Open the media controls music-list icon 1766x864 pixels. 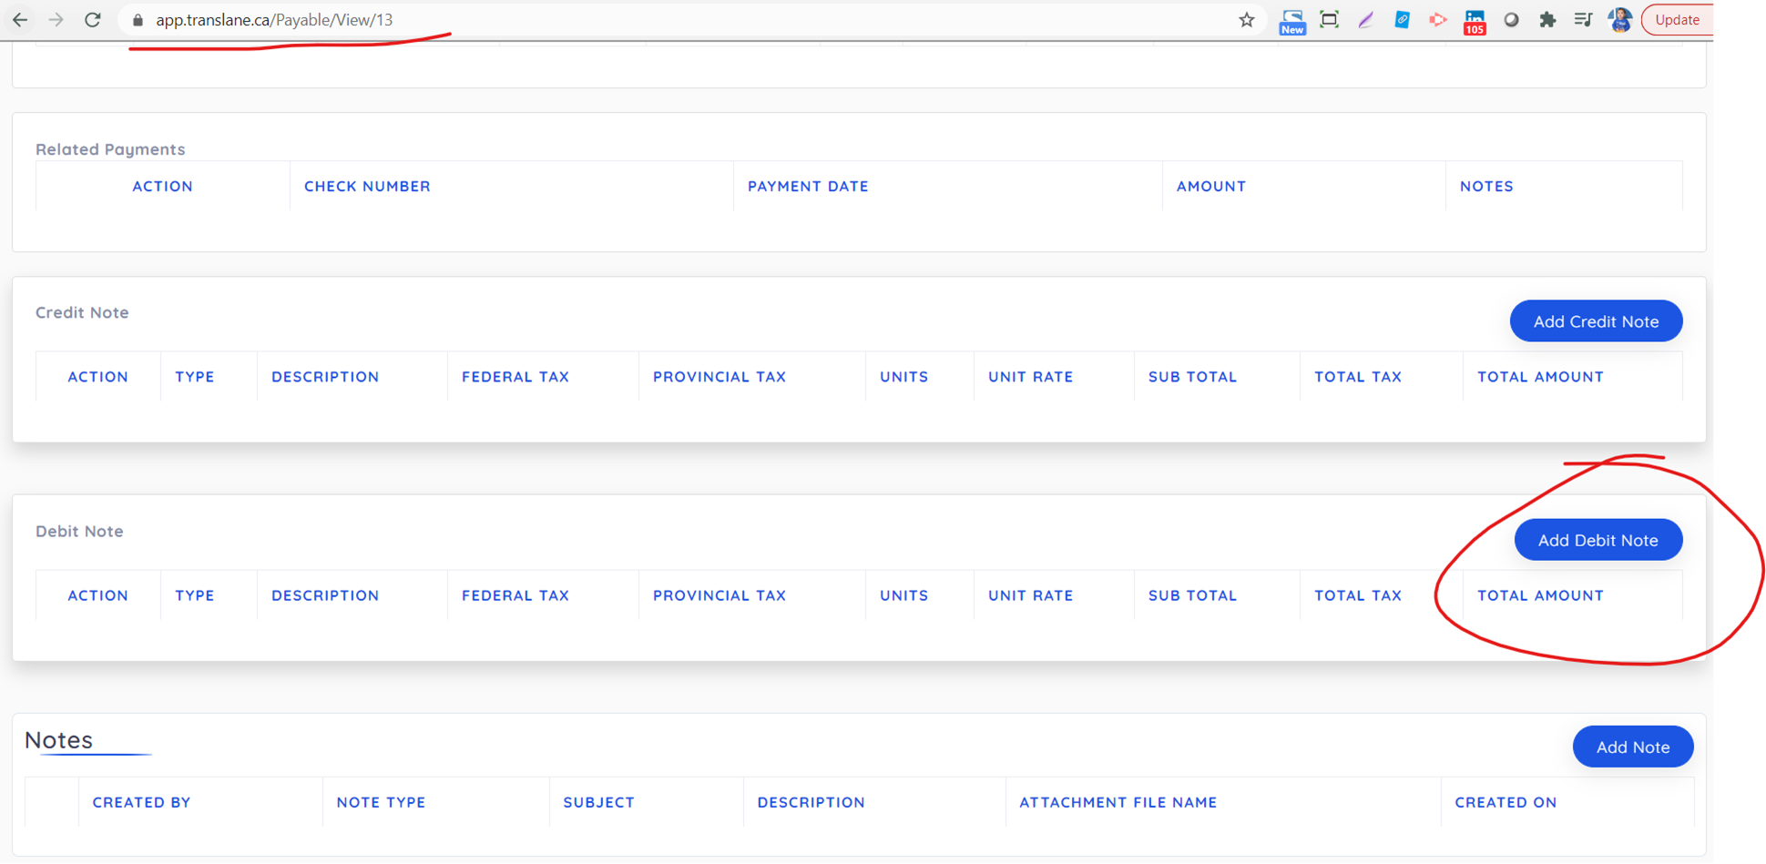(x=1583, y=20)
